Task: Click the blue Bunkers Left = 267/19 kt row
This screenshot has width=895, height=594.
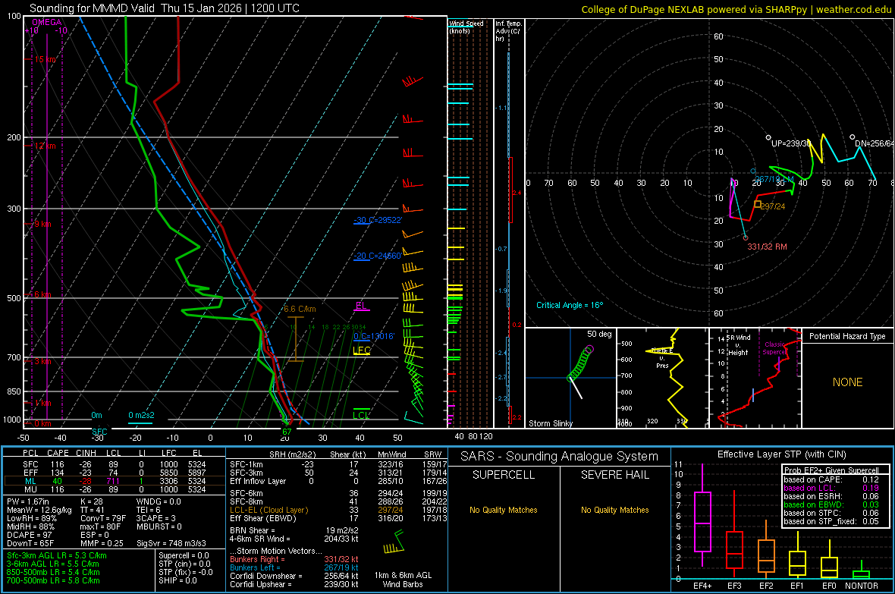Action: click(x=294, y=567)
